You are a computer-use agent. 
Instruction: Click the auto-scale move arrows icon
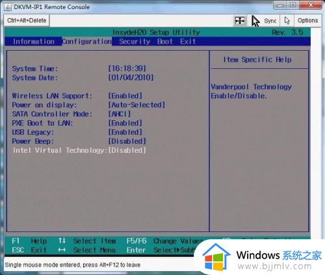point(240,21)
